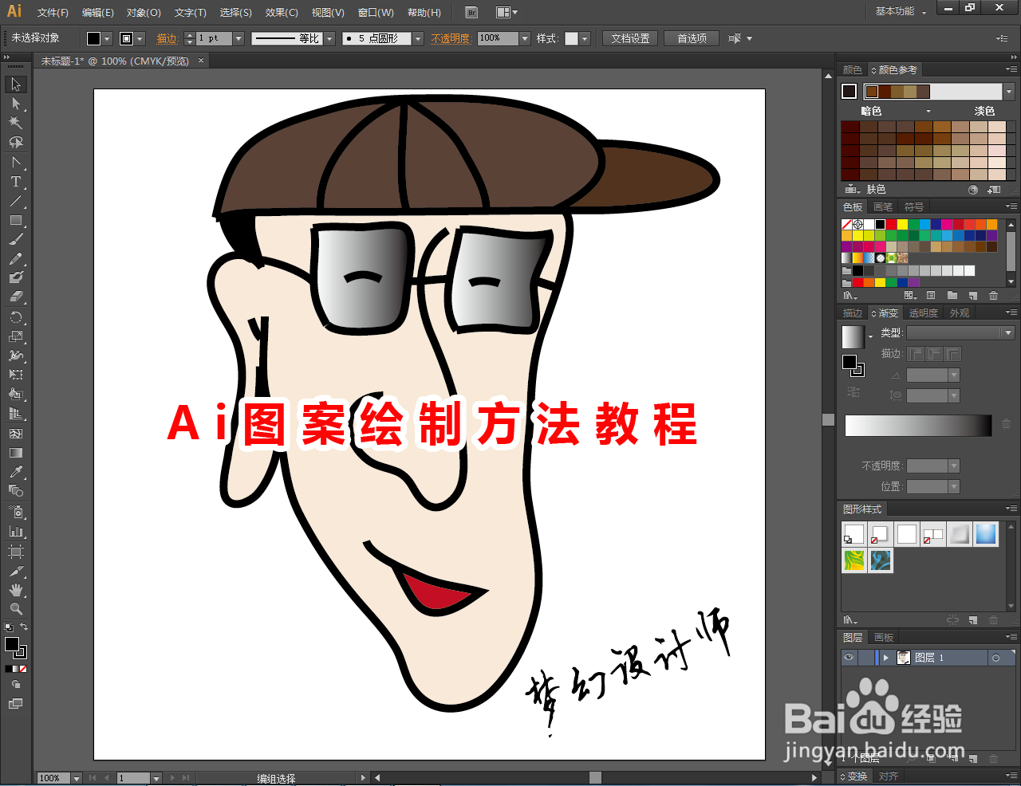The image size is (1021, 786).
Task: Select the red swatch in the Swatches panel
Action: (891, 224)
